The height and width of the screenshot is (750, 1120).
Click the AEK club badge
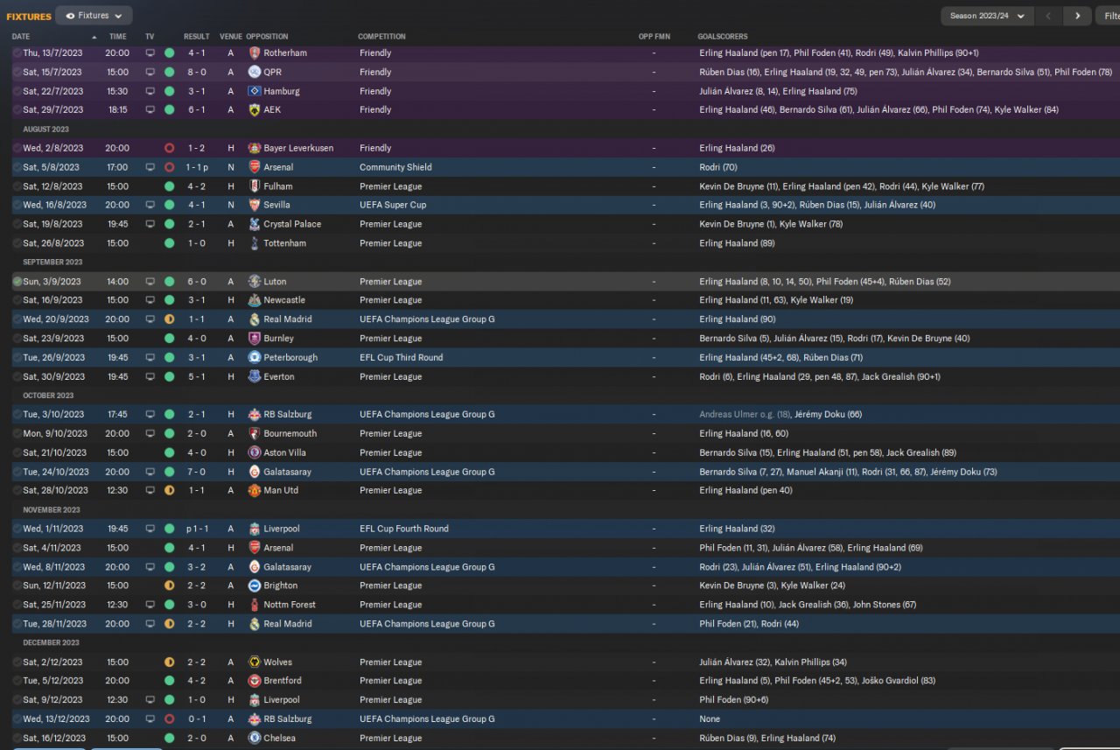[x=255, y=110]
